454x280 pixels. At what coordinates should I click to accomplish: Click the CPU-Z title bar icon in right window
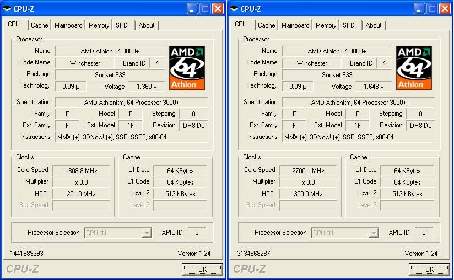click(234, 9)
